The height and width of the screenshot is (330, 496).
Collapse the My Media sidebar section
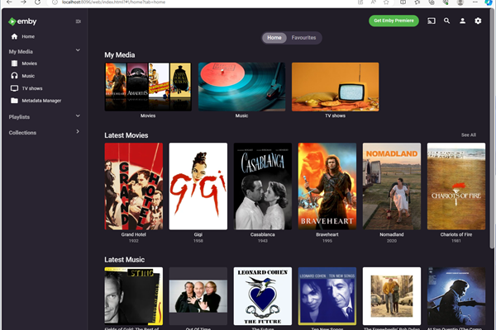pos(78,50)
